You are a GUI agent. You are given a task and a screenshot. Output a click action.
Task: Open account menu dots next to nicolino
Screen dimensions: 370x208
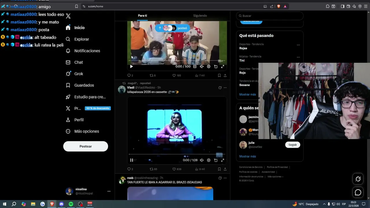pos(109,191)
